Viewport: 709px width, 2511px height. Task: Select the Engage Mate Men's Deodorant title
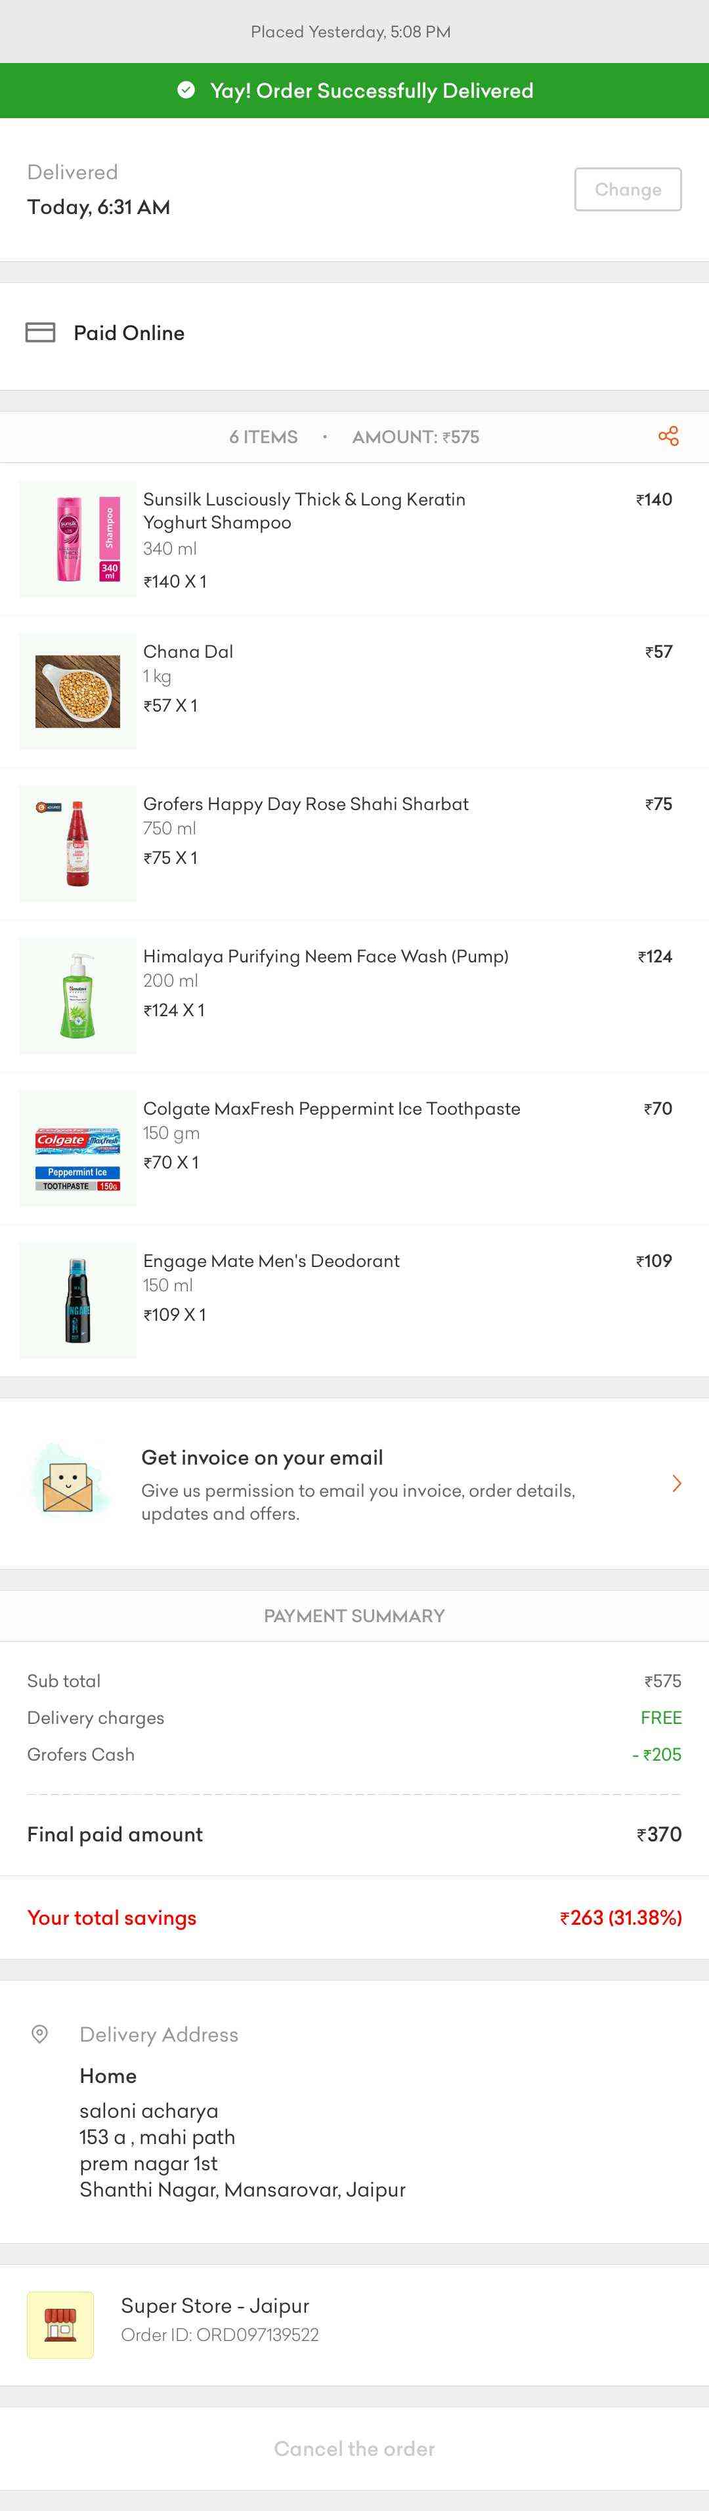click(271, 1260)
